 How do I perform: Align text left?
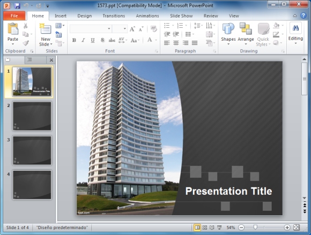[x=167, y=43]
